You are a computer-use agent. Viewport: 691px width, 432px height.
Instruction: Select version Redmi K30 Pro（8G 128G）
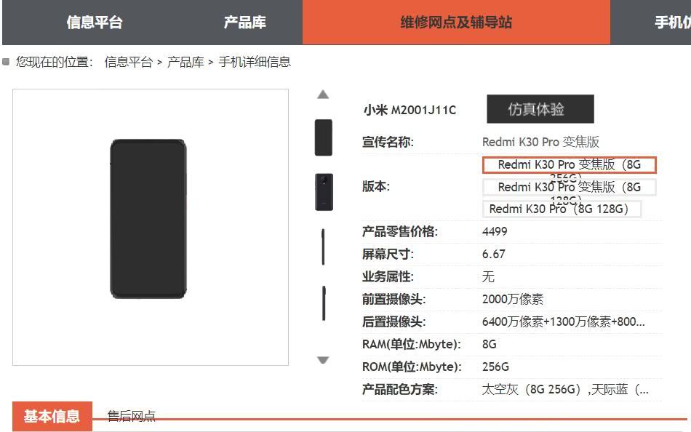point(562,209)
